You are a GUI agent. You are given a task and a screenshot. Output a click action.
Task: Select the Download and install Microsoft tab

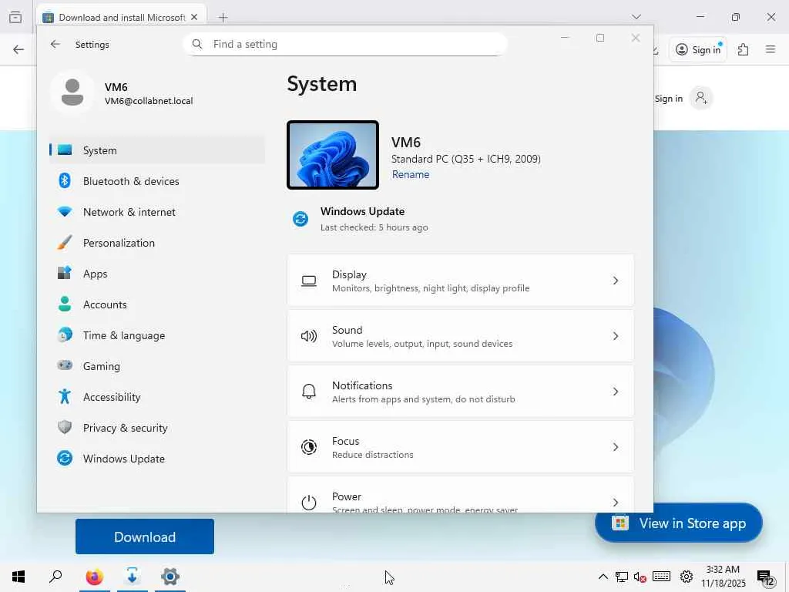[x=121, y=17]
